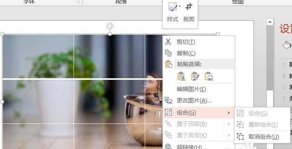Click the fill bucket icon in format pane
Image resolution: width=292 pixels, height=149 pixels.
pos(287,45)
